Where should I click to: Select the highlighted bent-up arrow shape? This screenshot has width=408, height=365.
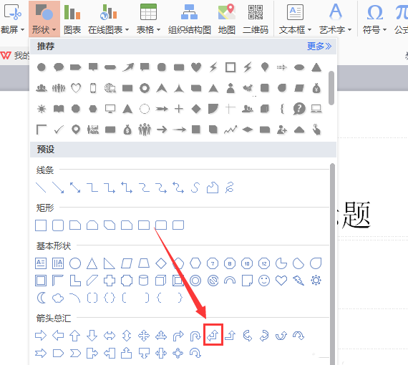[213, 335]
